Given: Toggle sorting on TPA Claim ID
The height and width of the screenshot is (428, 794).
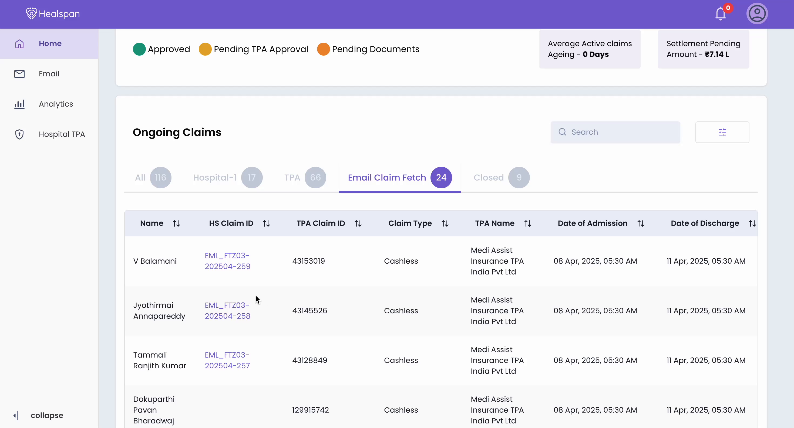Looking at the screenshot, I should (358, 223).
